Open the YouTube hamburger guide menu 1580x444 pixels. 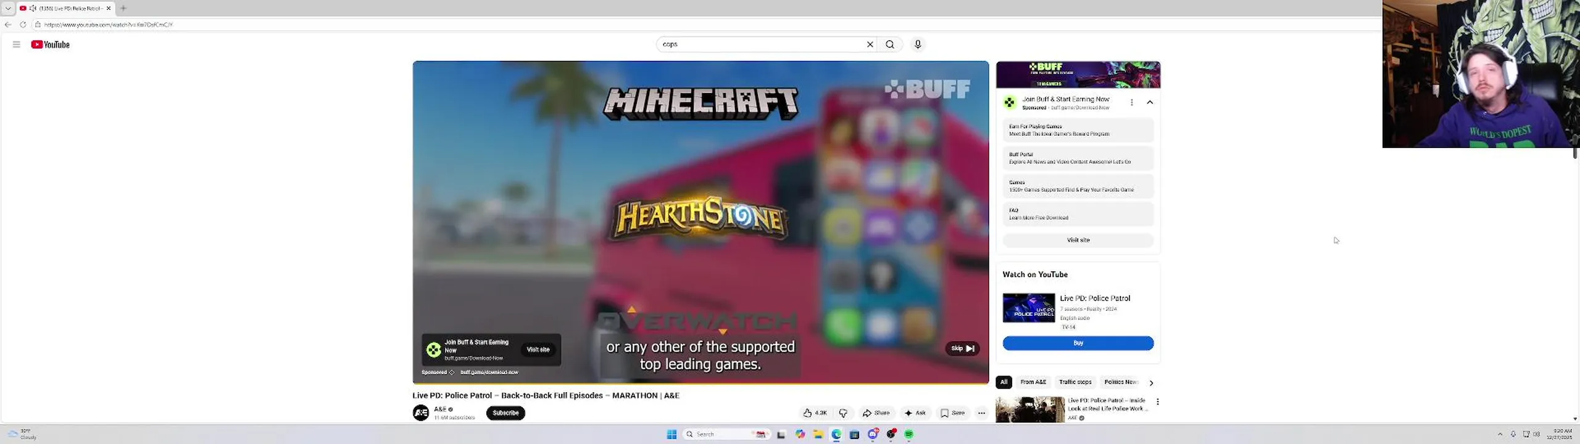(17, 44)
